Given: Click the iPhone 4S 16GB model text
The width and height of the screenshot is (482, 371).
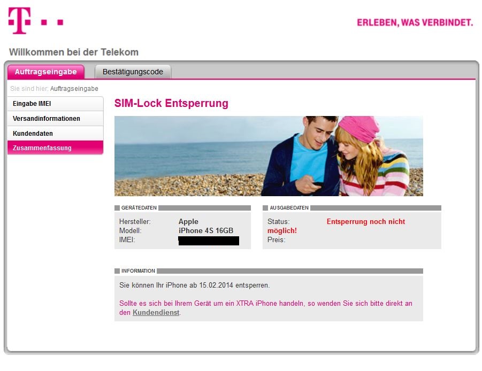Looking at the screenshot, I should pyautogui.click(x=206, y=230).
